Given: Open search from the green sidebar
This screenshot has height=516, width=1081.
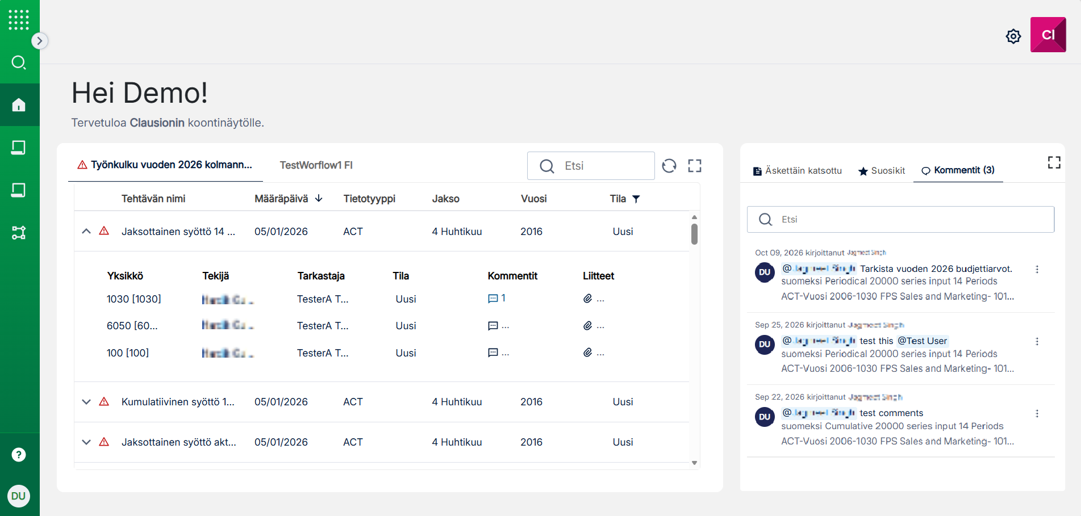Looking at the screenshot, I should [19, 62].
